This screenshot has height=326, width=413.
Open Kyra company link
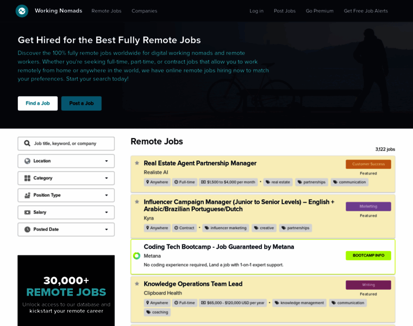coord(149,218)
